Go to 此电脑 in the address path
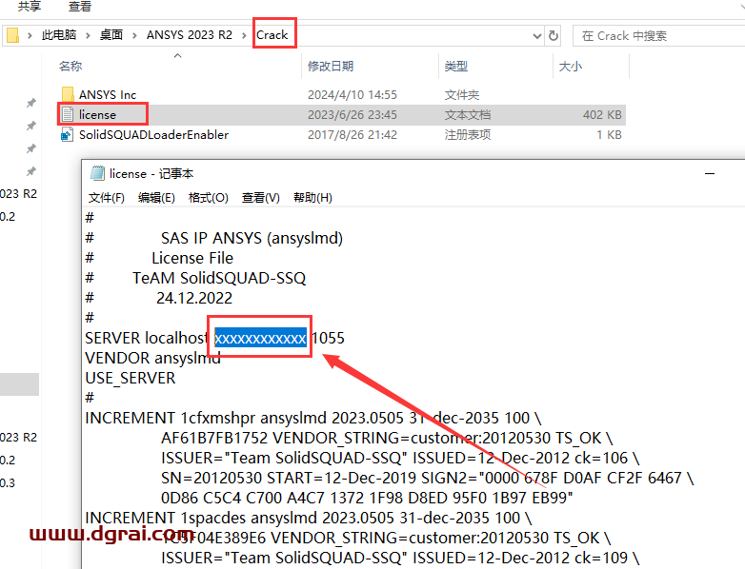The height and width of the screenshot is (569, 745). (59, 35)
